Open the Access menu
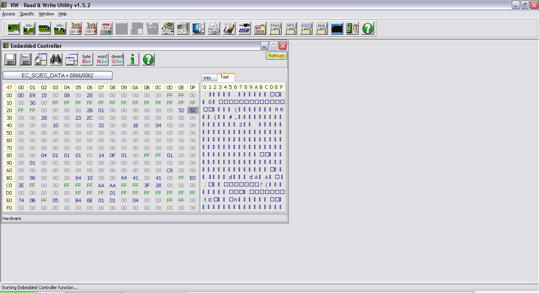The width and height of the screenshot is (539, 293). tap(9, 14)
